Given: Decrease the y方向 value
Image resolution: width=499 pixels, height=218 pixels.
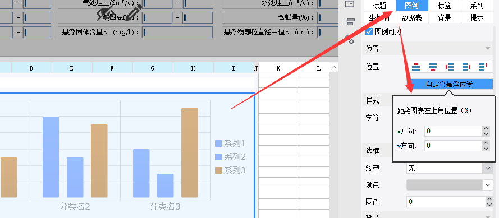Looking at the screenshot, I should click(x=486, y=149).
